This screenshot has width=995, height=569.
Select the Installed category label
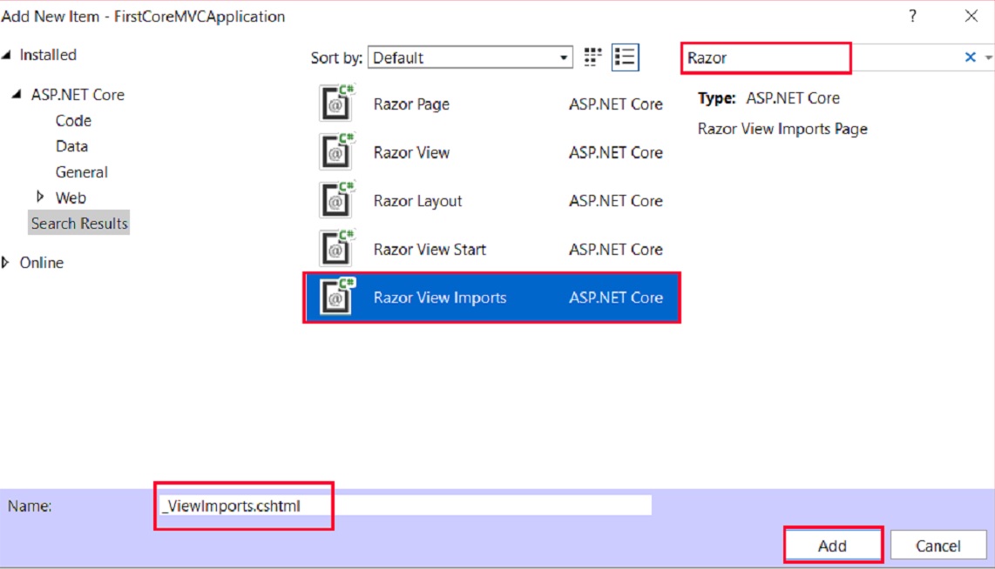pos(48,55)
